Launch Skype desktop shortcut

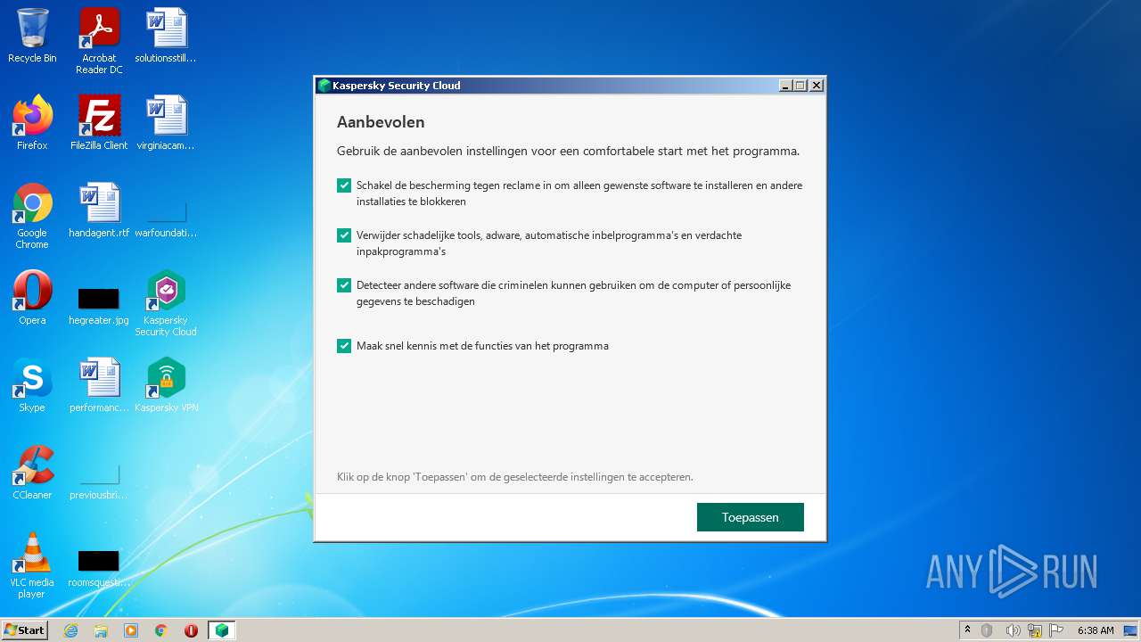tap(32, 385)
